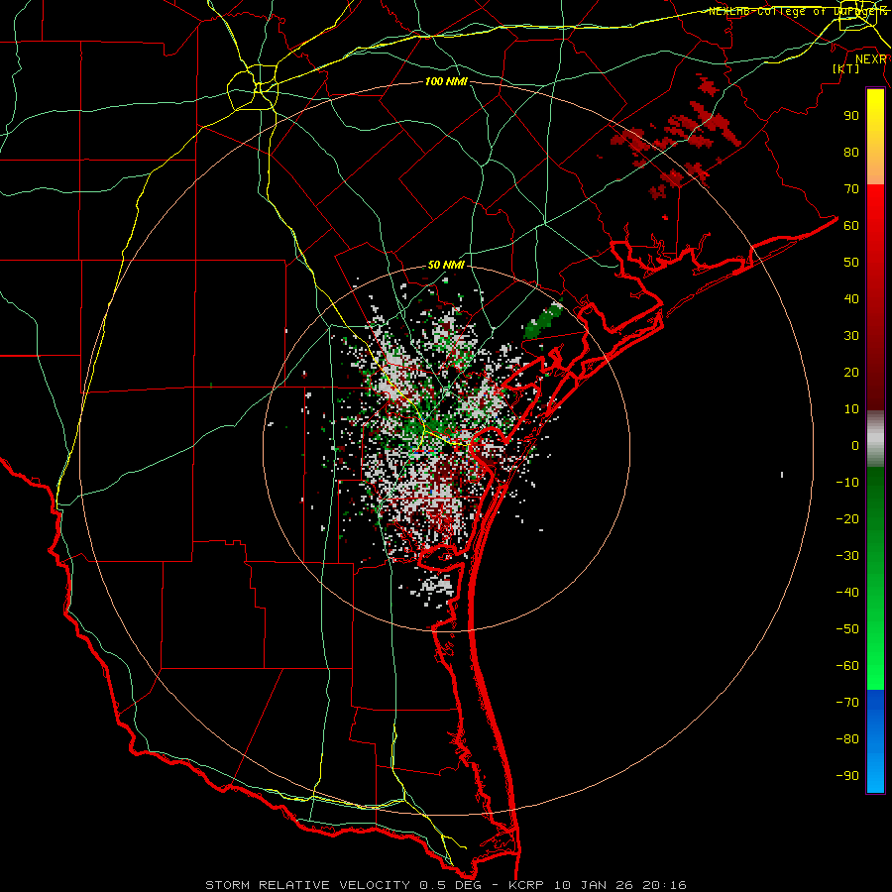Viewport: 892px width, 892px height.
Task: Select the positive 60 scale label
Action: pyautogui.click(x=851, y=225)
